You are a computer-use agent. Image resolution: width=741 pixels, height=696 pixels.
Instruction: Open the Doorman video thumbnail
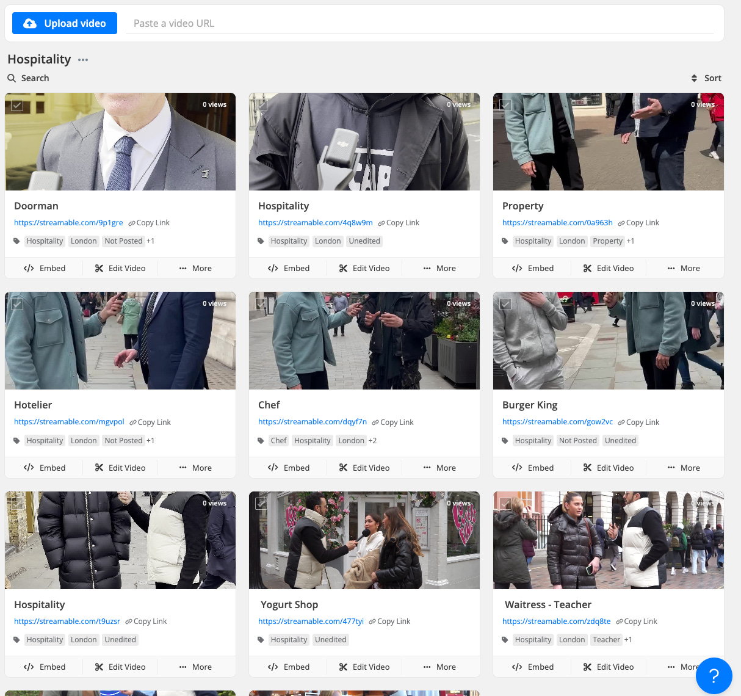point(120,142)
